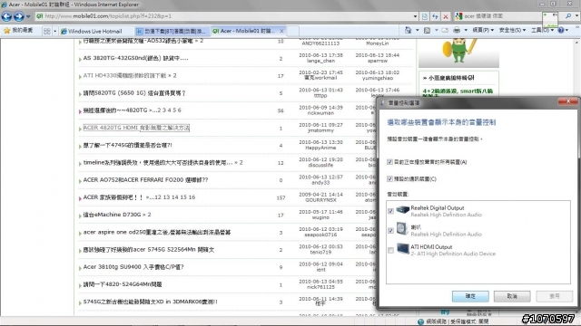The width and height of the screenshot is (581, 326).
Task: Click the speaker device icon in dialog
Action: pyautogui.click(x=402, y=229)
